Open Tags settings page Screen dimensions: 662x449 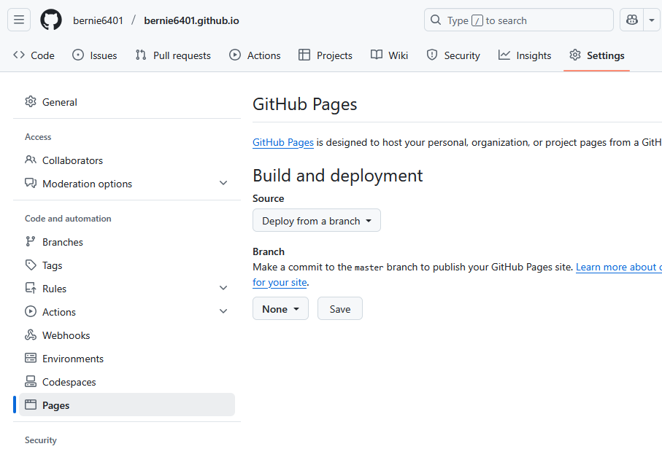point(127,265)
